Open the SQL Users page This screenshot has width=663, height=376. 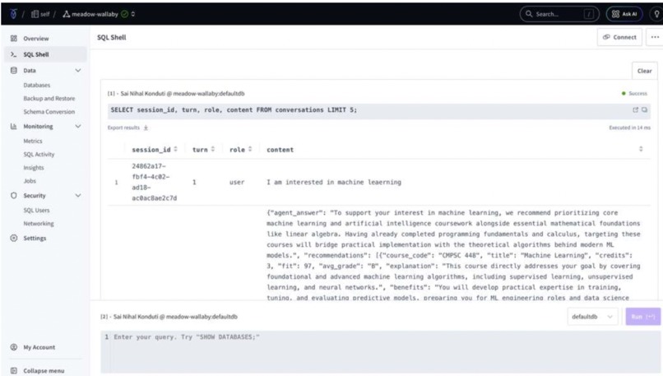pyautogui.click(x=36, y=210)
